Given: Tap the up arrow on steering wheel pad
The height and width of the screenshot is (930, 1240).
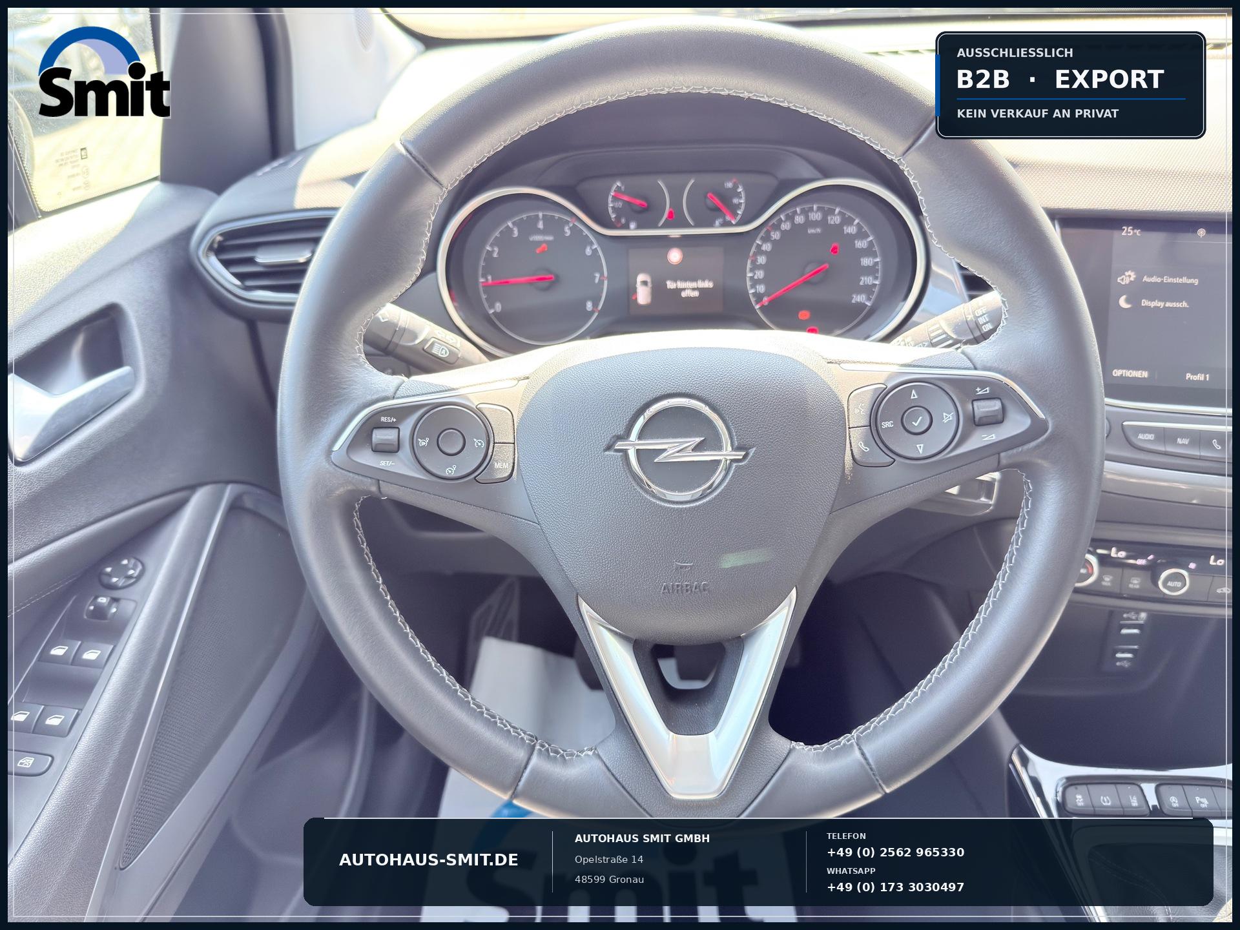Looking at the screenshot, I should coord(913,394).
